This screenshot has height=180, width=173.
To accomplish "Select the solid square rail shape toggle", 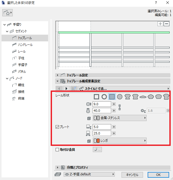I will coord(112,97).
